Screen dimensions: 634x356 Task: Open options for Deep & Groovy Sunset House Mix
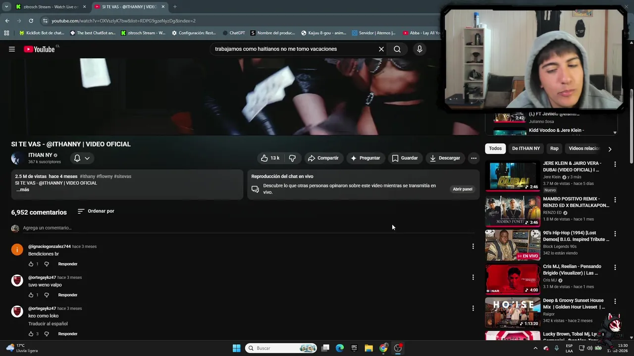click(x=615, y=301)
